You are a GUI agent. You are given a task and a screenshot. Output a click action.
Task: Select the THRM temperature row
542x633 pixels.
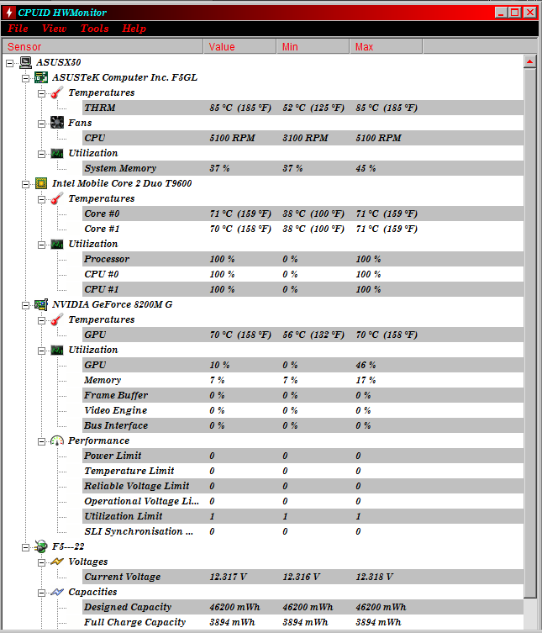[303, 108]
